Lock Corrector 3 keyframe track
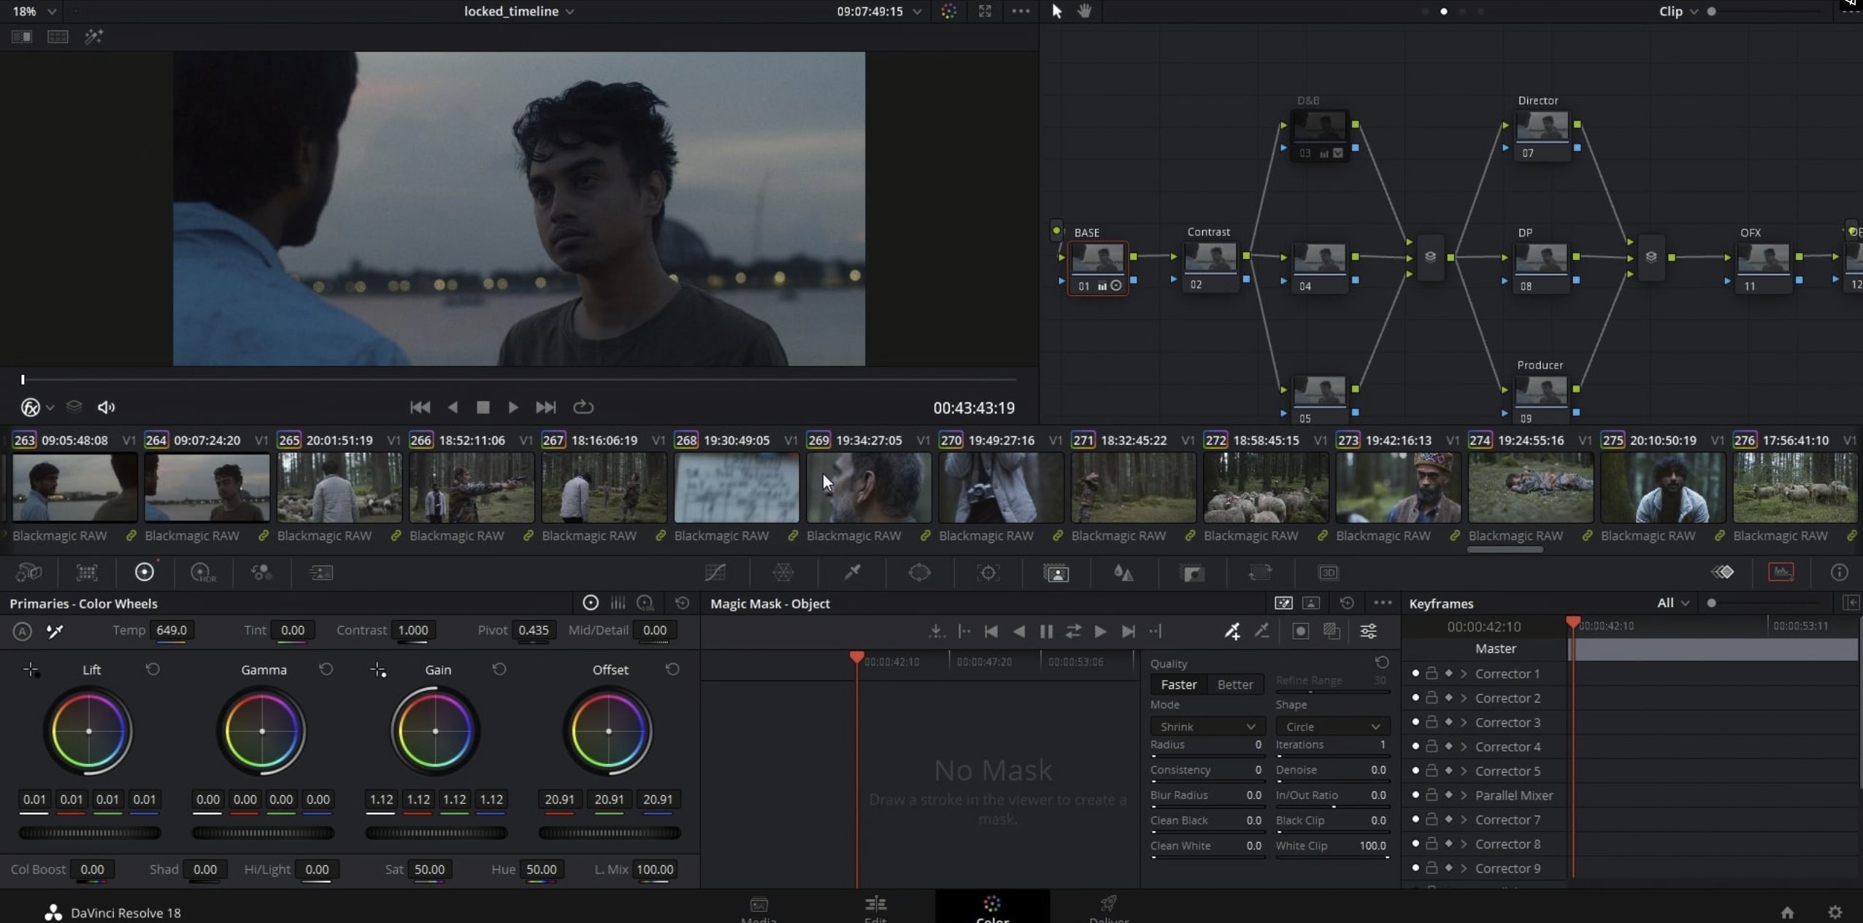The image size is (1863, 923). (x=1432, y=722)
